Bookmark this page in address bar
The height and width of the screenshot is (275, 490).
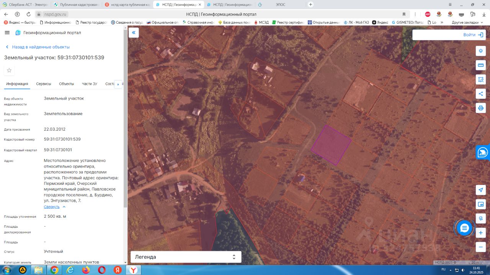pyautogui.click(x=404, y=14)
